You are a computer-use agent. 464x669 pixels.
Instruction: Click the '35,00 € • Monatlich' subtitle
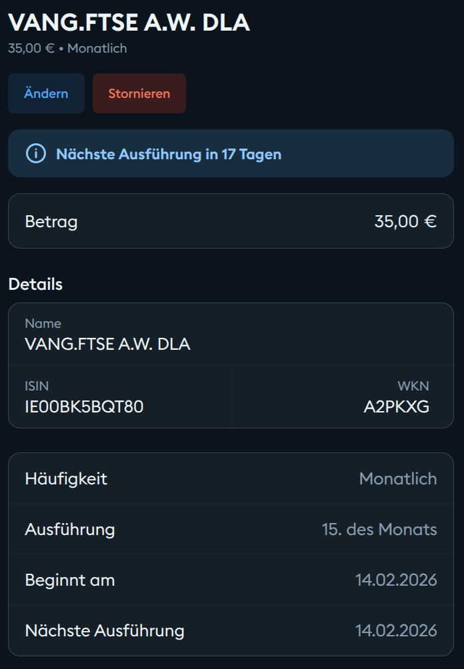[67, 49]
